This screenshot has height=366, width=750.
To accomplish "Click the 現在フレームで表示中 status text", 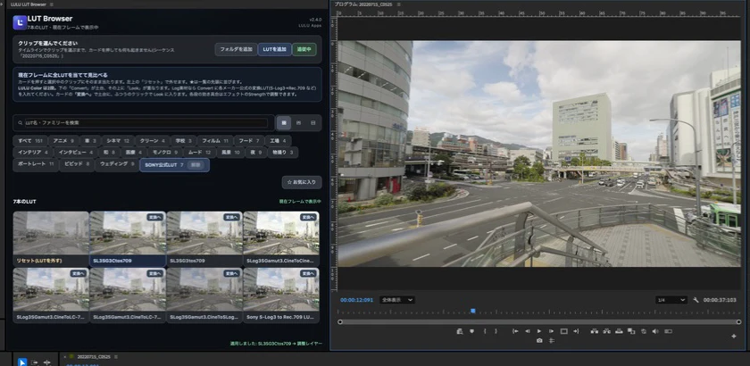I will [x=300, y=202].
